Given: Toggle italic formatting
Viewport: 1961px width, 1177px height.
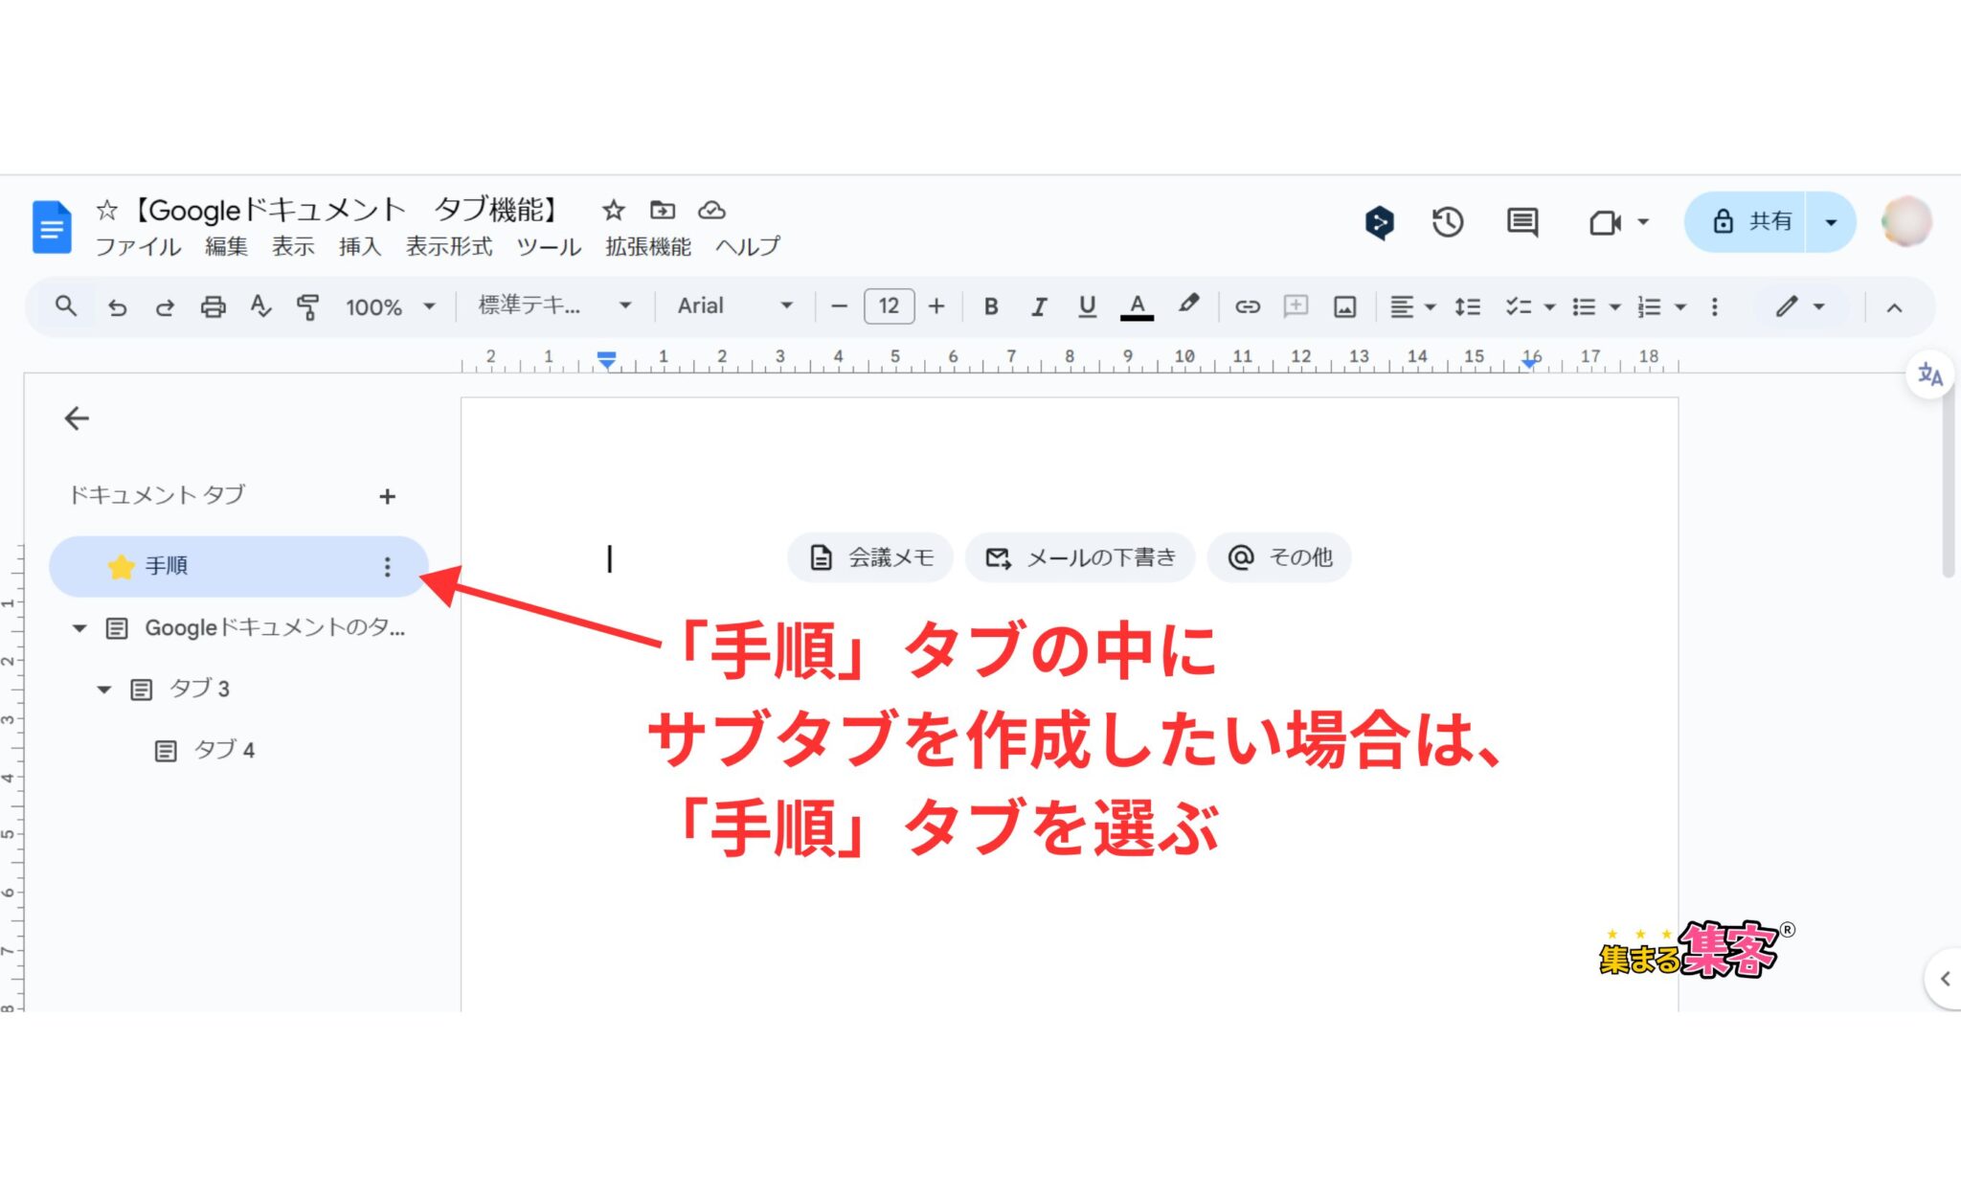Looking at the screenshot, I should pos(1039,306).
